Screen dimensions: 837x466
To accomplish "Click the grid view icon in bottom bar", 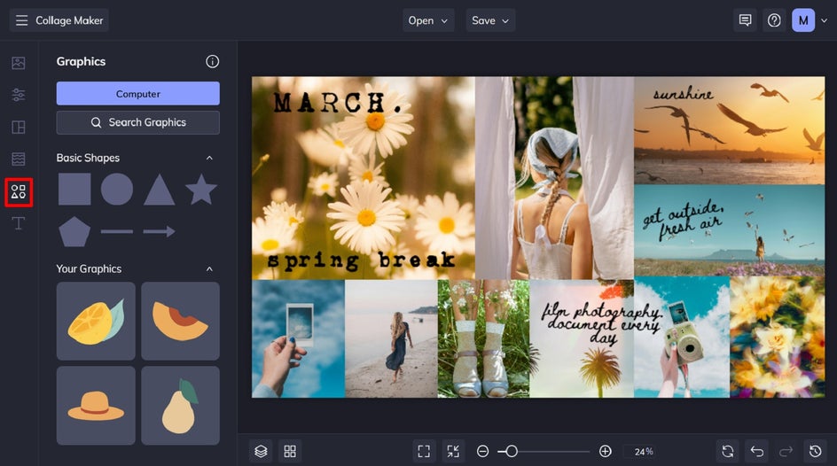I will pos(290,452).
